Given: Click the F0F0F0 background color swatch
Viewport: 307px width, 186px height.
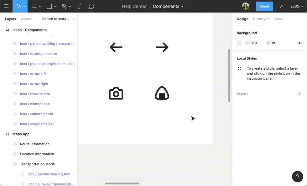Looking at the screenshot, I should pos(239,43).
